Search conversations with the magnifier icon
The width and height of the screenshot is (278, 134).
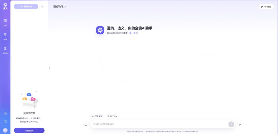(x=42, y=6)
